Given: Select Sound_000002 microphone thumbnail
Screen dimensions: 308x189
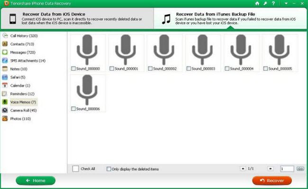Looking at the screenshot, I should [164, 50].
